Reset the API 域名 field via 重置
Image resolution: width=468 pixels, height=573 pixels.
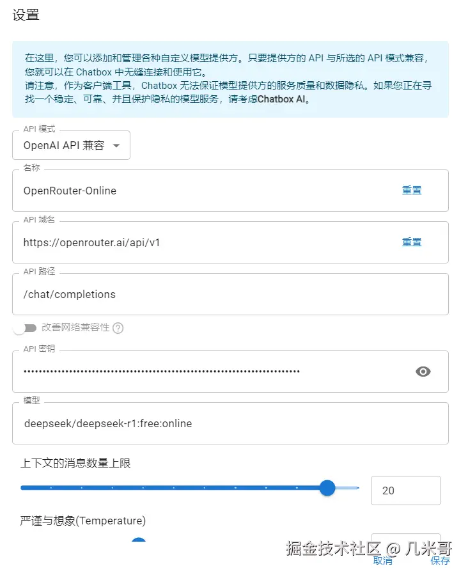[412, 242]
